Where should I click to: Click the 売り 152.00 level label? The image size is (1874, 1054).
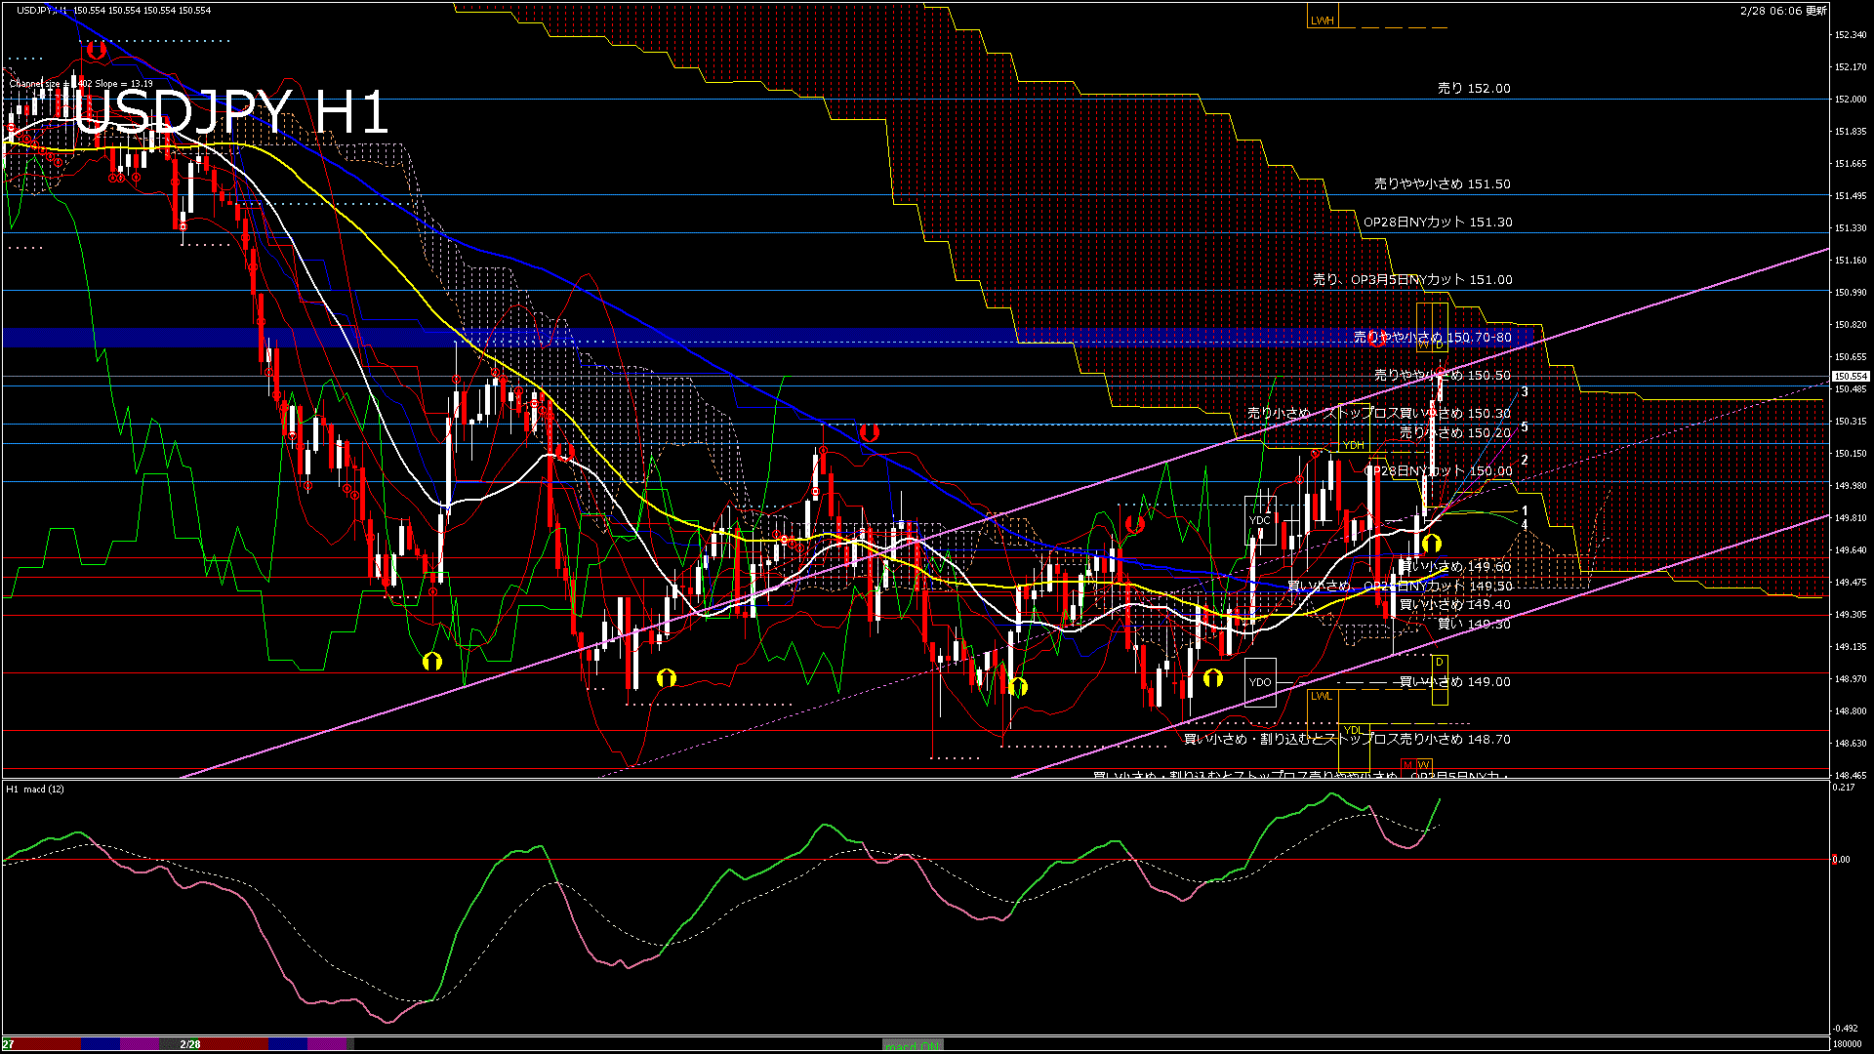(1473, 88)
